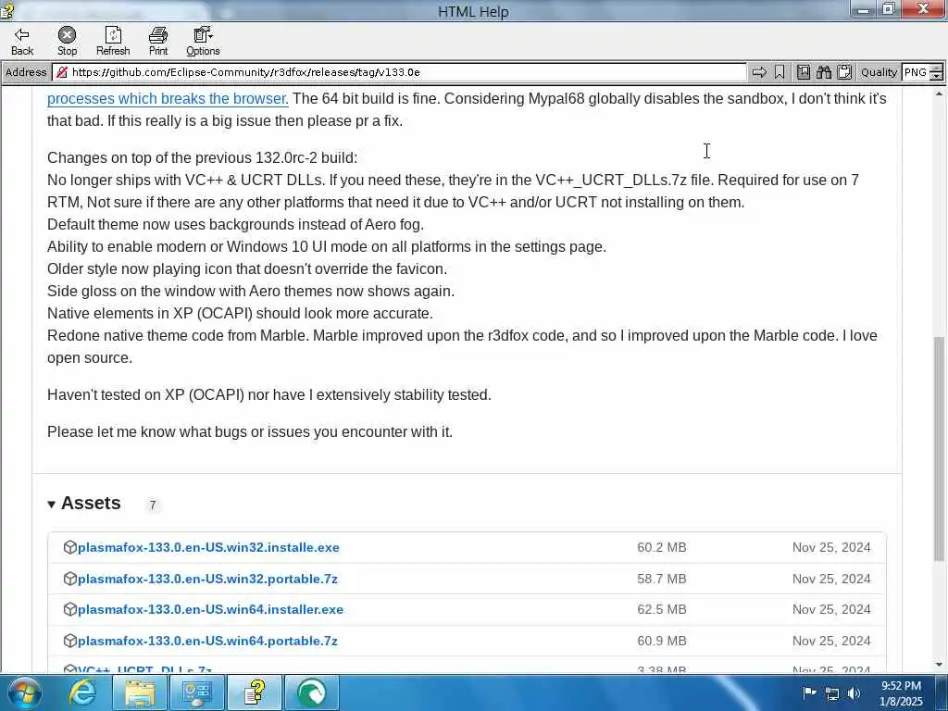
Task: Stop the page from loading
Action: tap(67, 42)
